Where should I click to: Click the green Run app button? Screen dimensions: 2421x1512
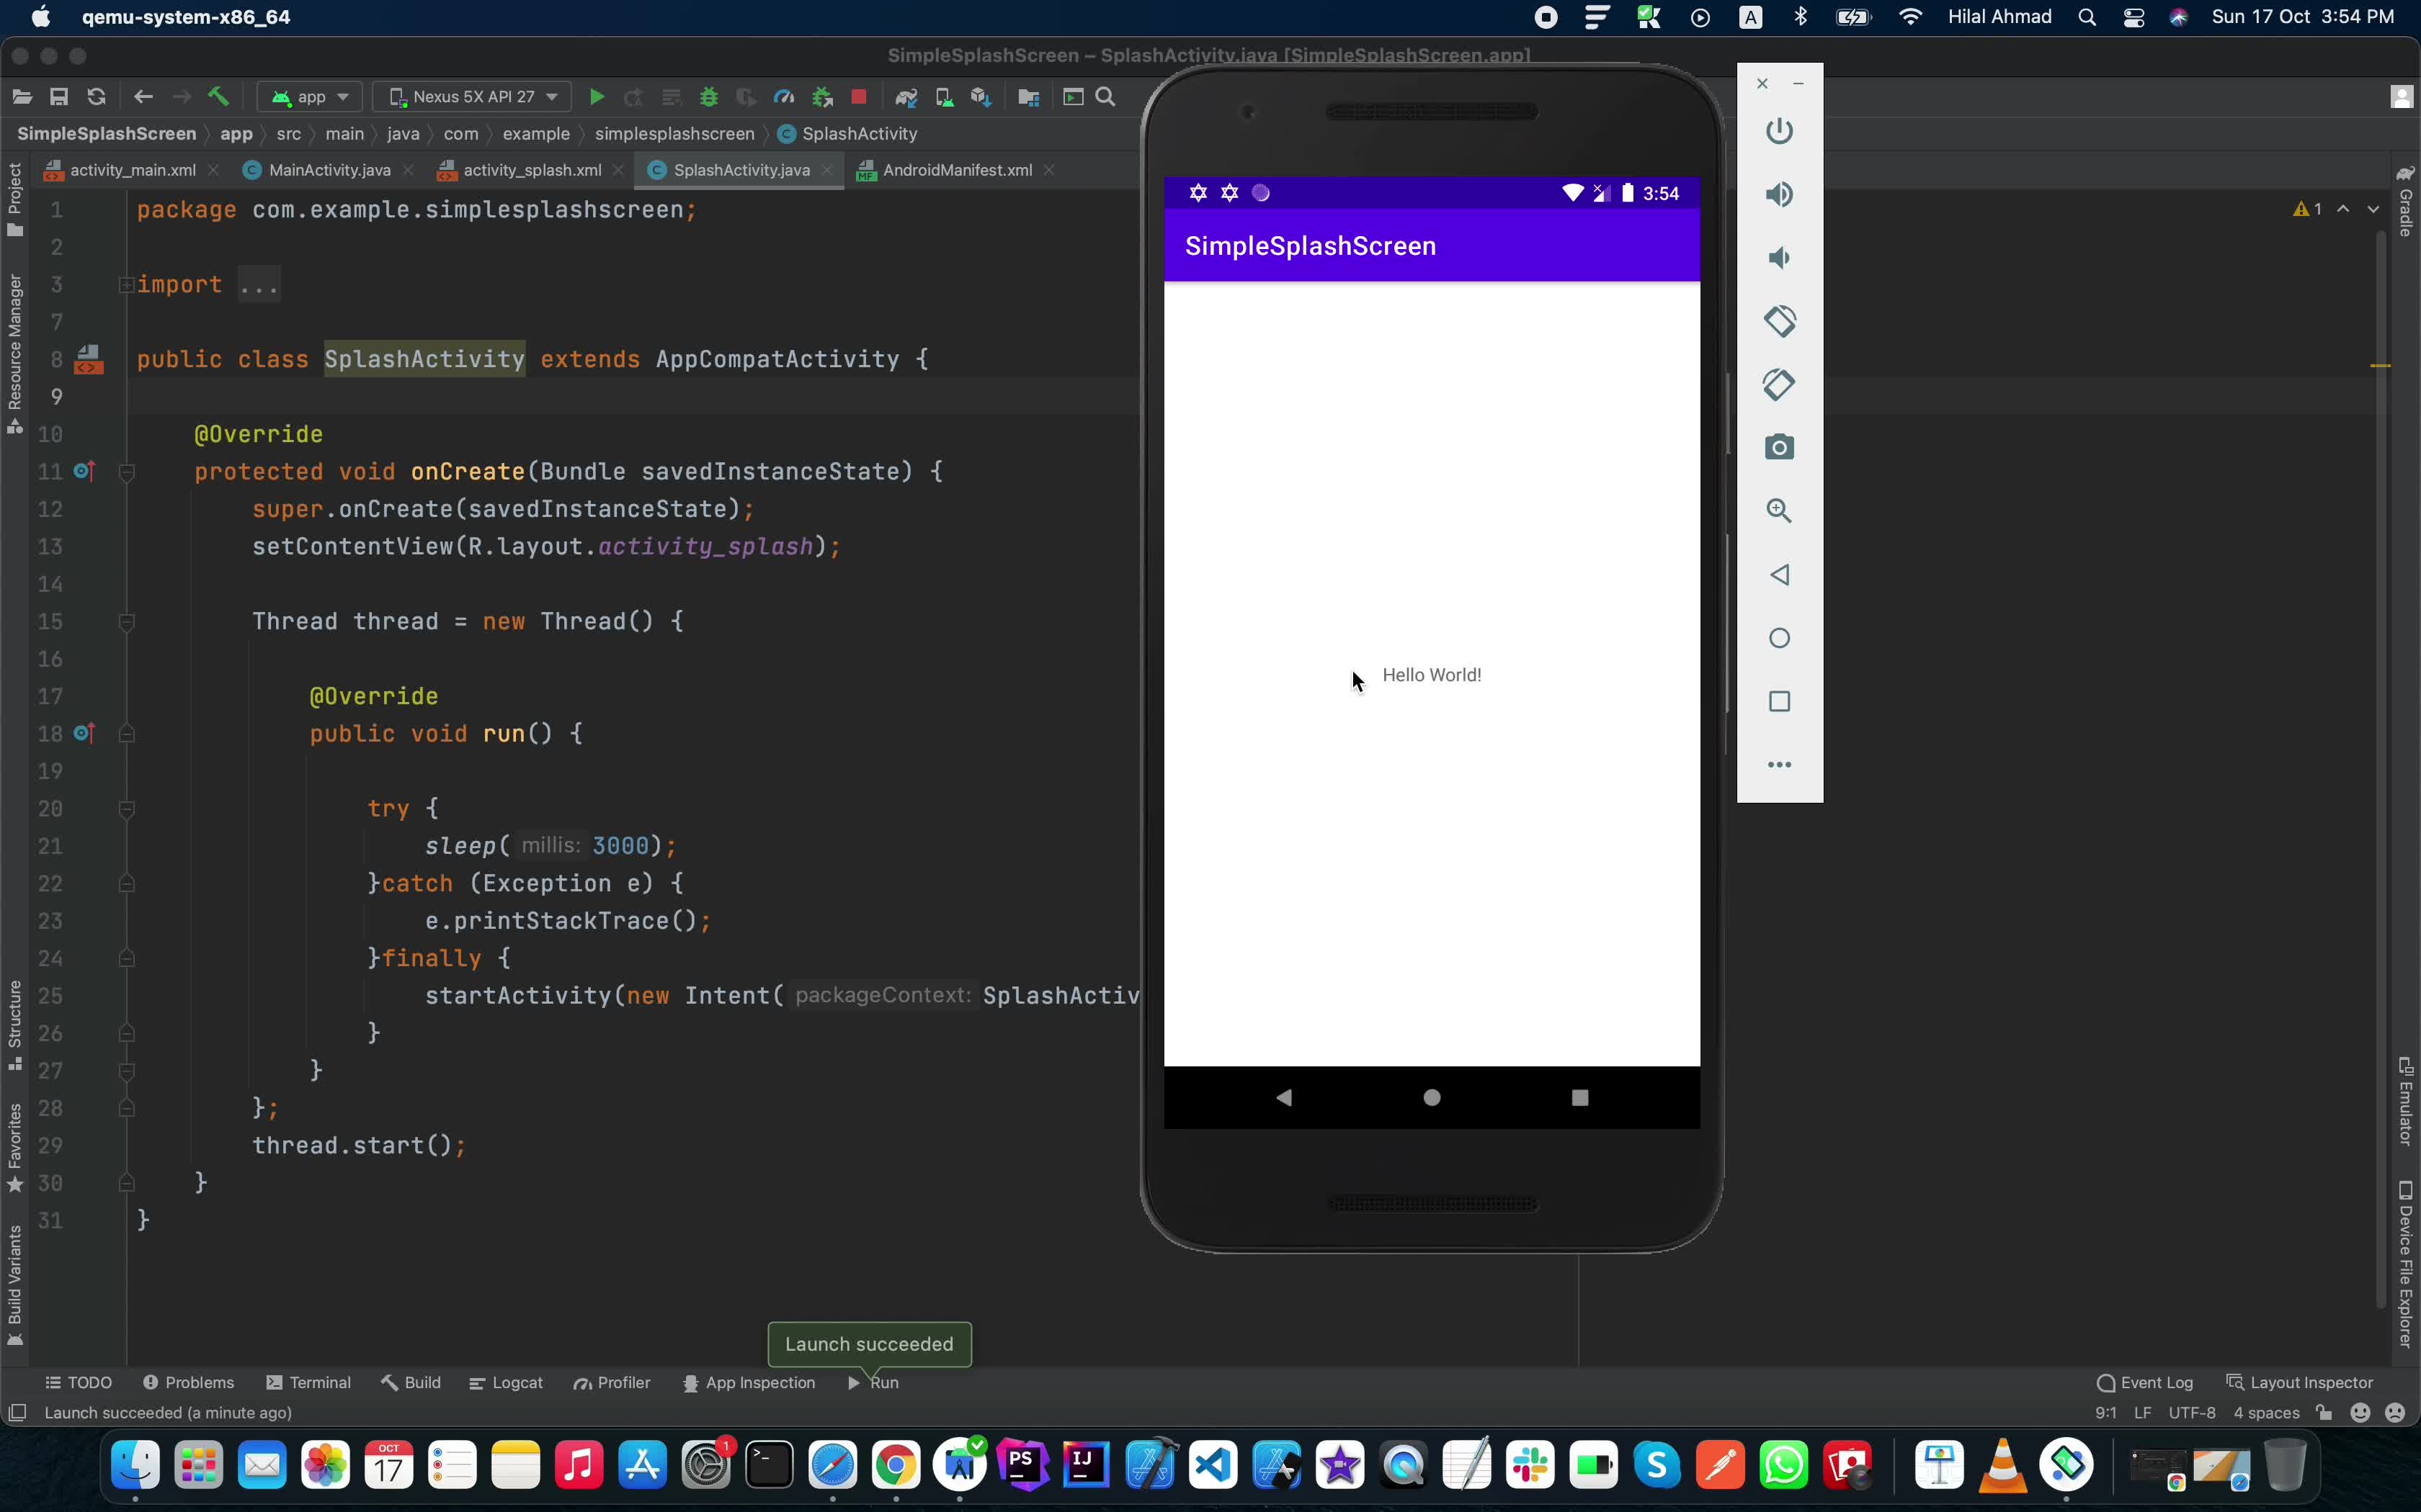(597, 97)
